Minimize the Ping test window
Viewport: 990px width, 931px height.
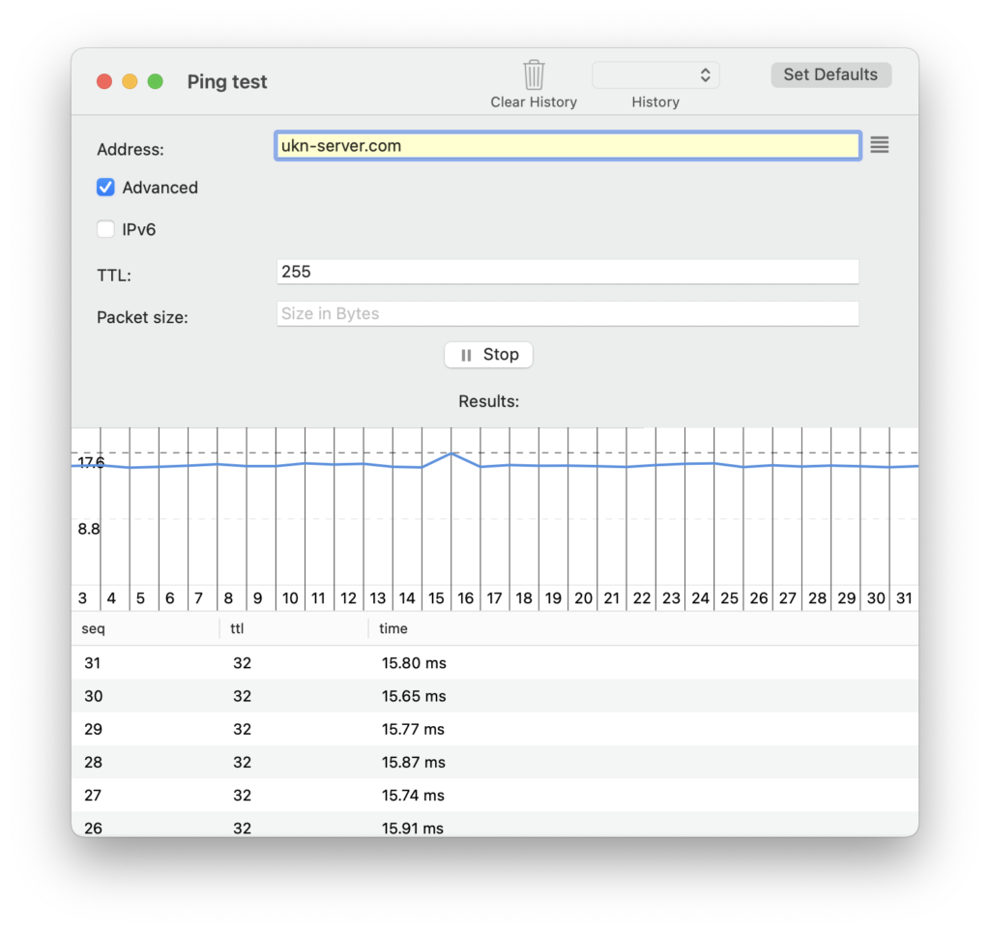[130, 81]
